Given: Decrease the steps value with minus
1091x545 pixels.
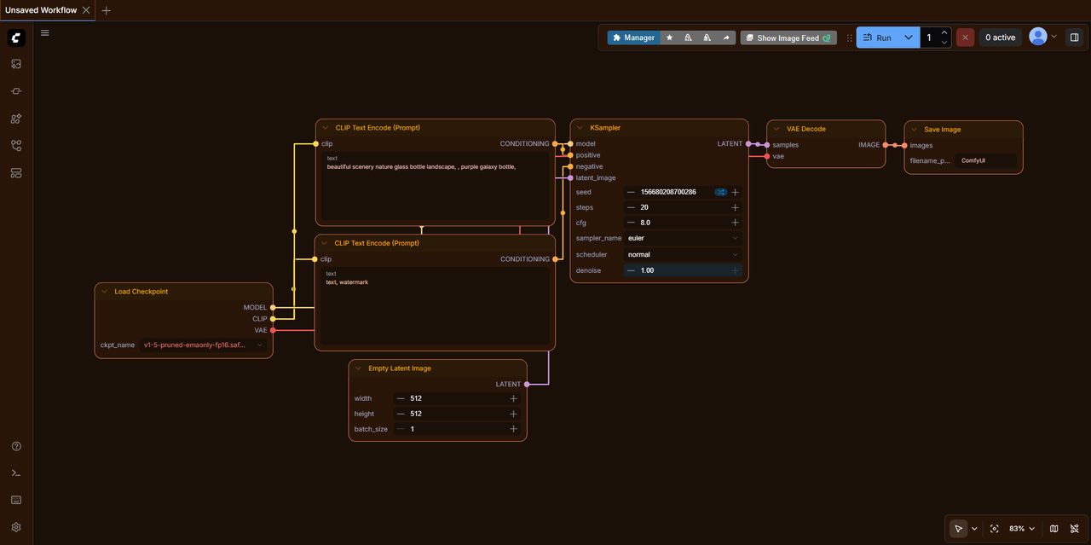Looking at the screenshot, I should click(631, 207).
